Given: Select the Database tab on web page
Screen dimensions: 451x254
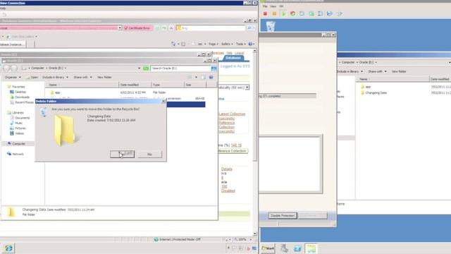Looking at the screenshot, I should [233, 58].
